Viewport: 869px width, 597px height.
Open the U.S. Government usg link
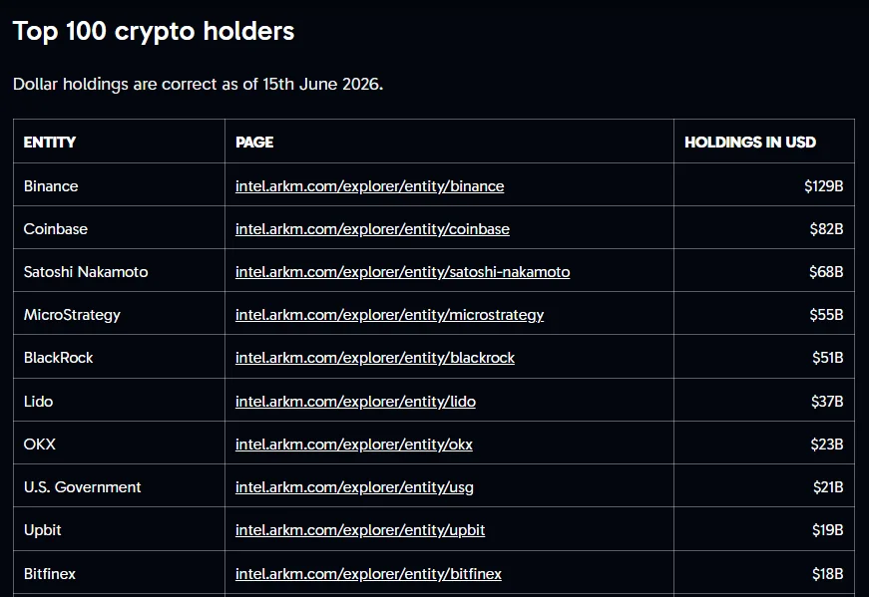[x=355, y=487]
